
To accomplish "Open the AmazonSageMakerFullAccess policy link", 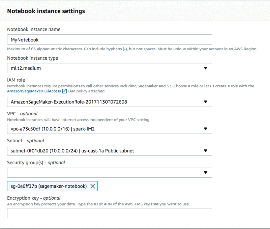I will tap(34, 91).
